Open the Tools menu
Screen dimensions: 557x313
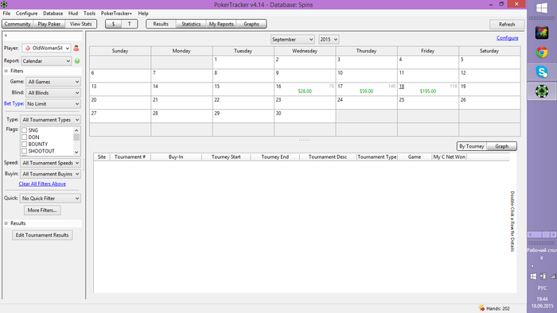coord(89,14)
